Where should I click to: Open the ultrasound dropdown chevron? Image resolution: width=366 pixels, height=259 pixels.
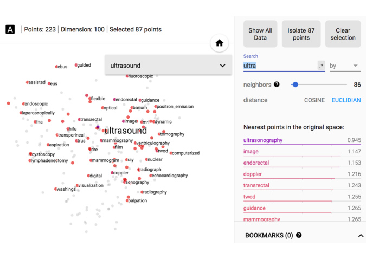pyautogui.click(x=223, y=66)
